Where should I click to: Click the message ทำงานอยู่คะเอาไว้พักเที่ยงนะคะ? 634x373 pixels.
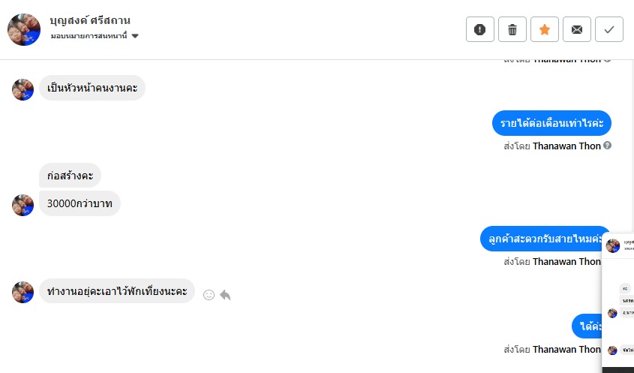pos(117,291)
